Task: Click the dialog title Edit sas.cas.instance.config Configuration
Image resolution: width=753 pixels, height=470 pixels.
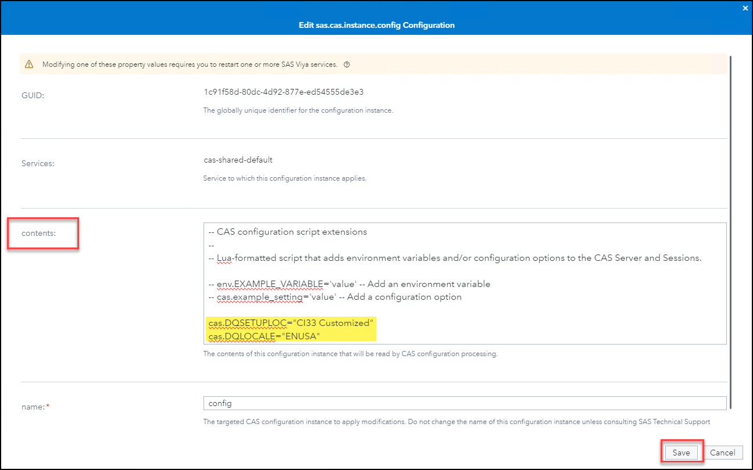Action: tap(376, 25)
